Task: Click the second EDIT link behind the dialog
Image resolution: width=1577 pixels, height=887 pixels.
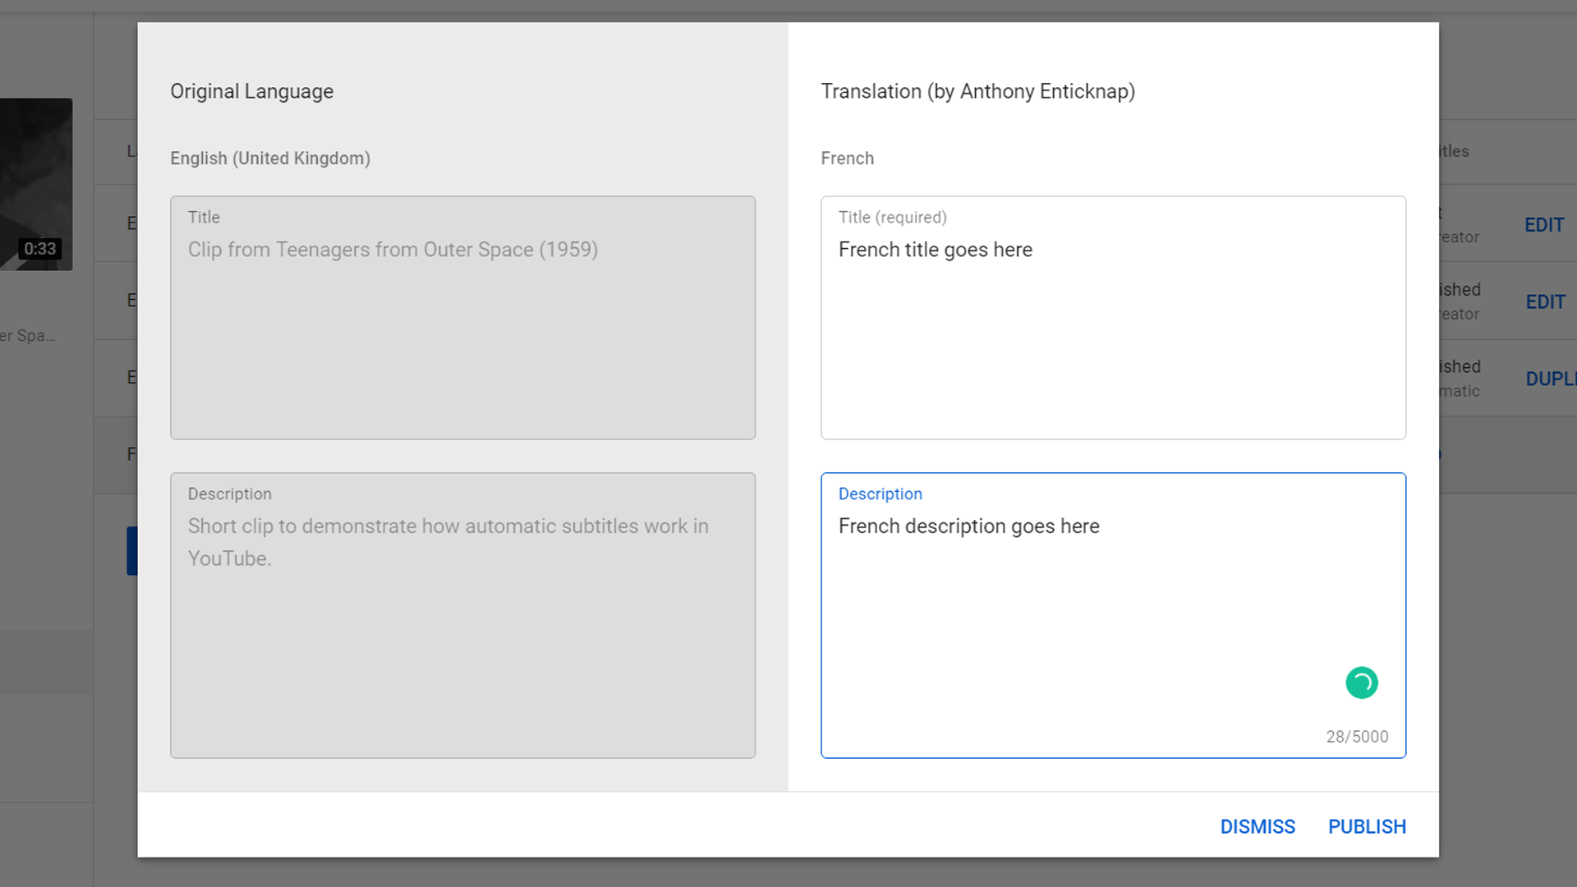Action: [1545, 302]
